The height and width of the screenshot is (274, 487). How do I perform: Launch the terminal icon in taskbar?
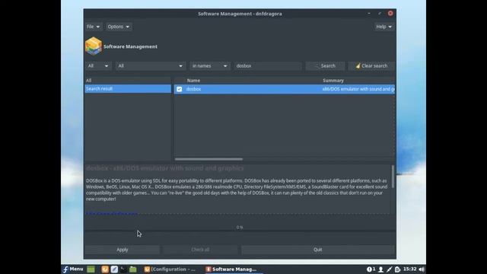[123, 269]
